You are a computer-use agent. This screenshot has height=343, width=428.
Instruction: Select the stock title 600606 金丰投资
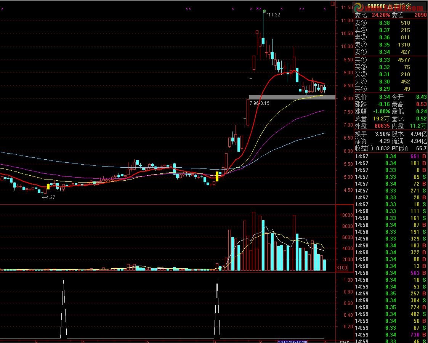pyautogui.click(x=389, y=6)
